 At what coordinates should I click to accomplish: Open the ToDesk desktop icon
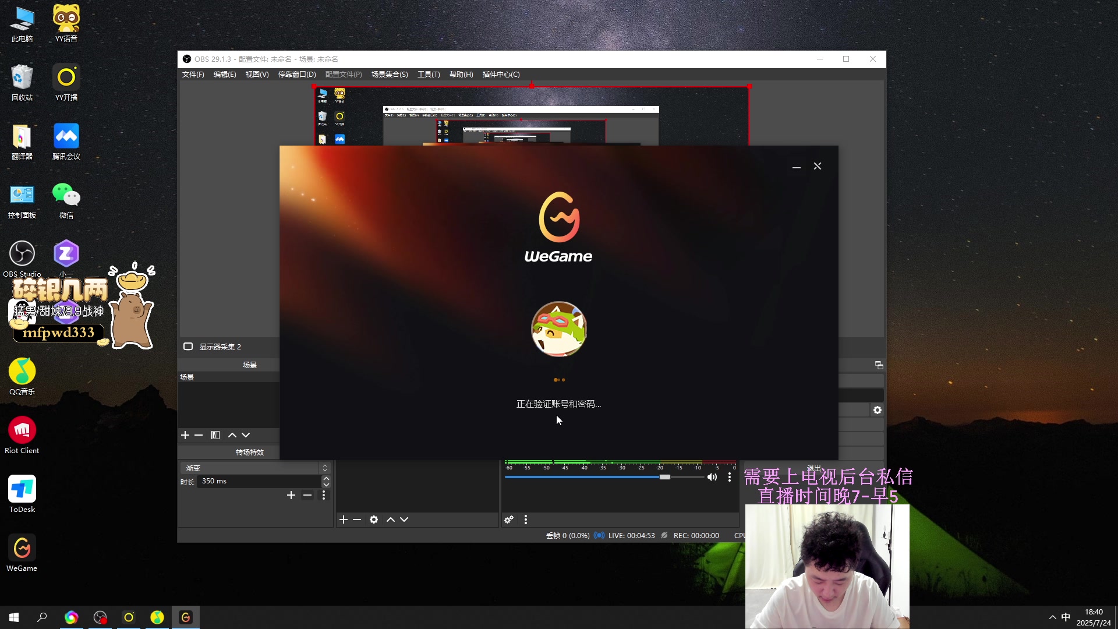pyautogui.click(x=22, y=495)
